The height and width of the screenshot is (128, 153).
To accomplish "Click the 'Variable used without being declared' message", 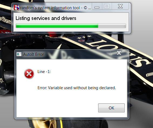I will coord(82,88).
